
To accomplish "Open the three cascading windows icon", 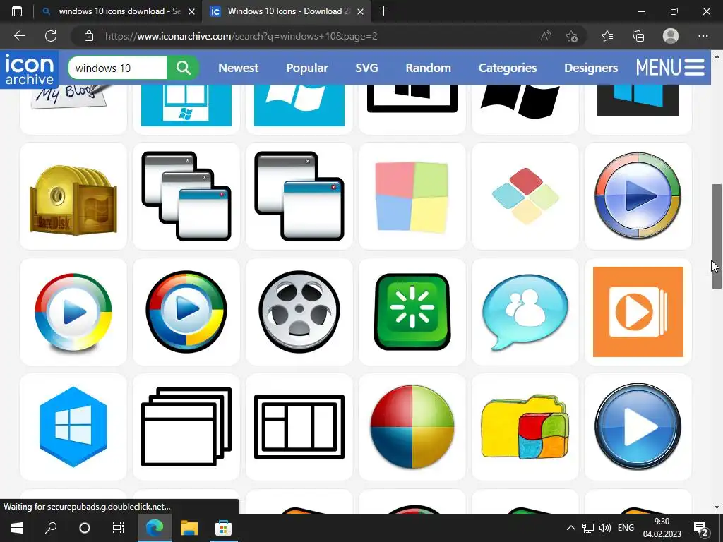I will tap(186, 196).
